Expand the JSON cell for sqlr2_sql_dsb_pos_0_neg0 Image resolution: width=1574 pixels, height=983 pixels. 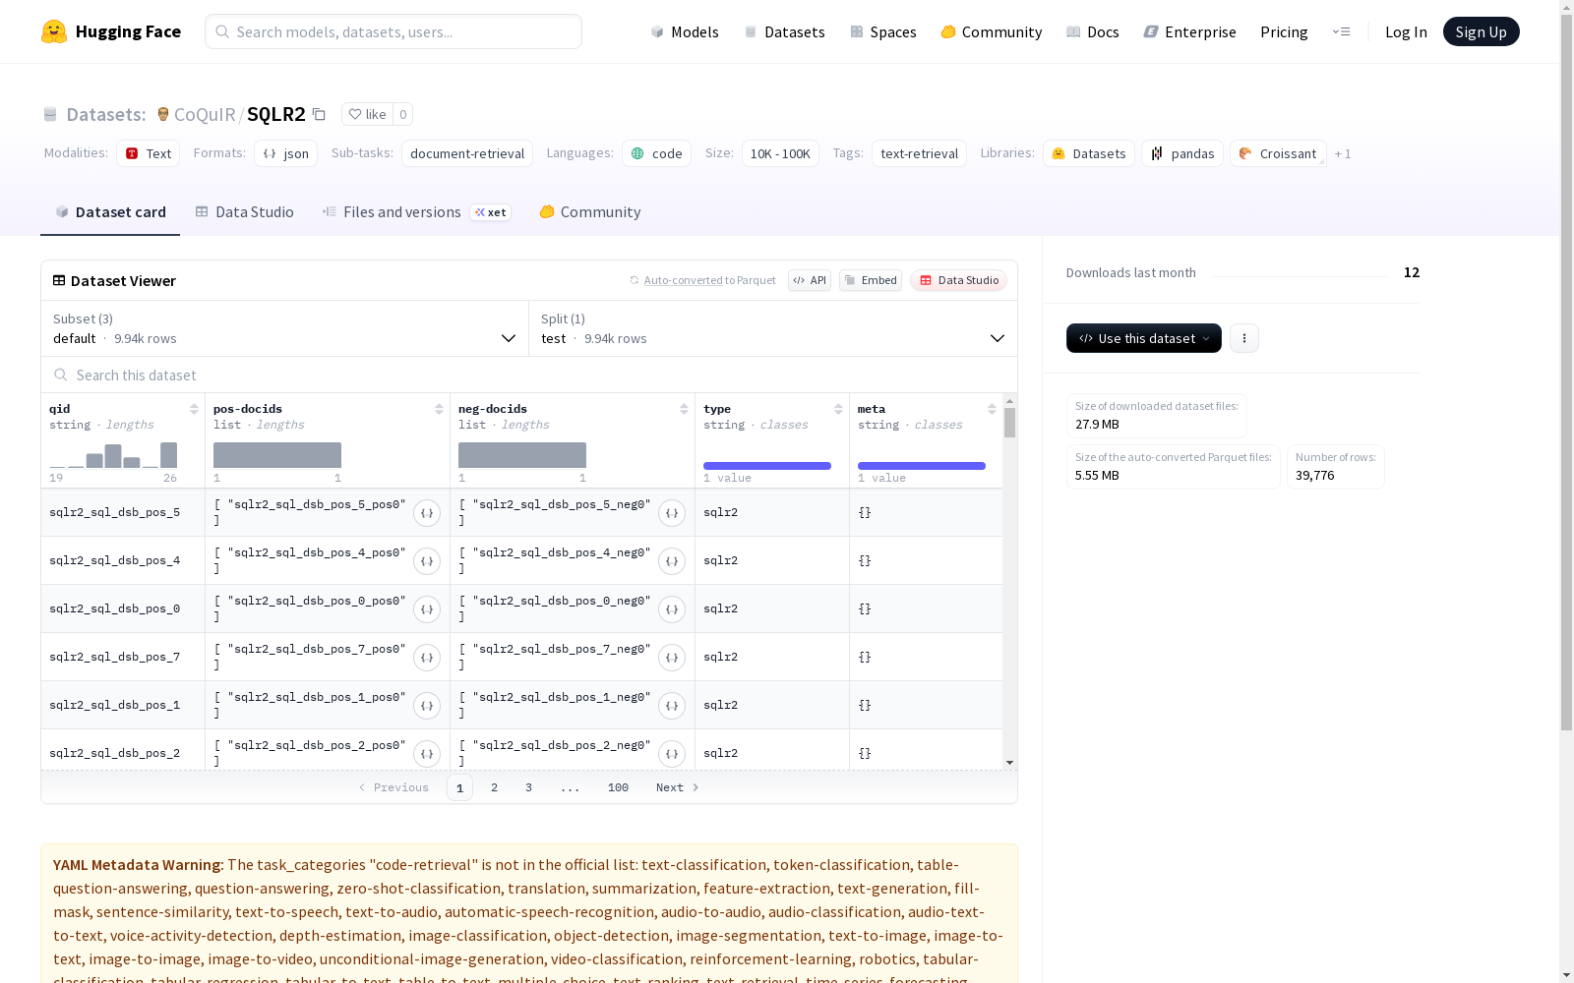click(672, 609)
